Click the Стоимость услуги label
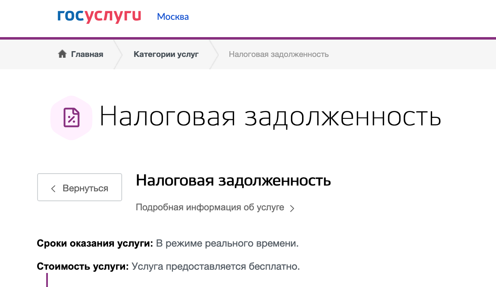 click(83, 266)
